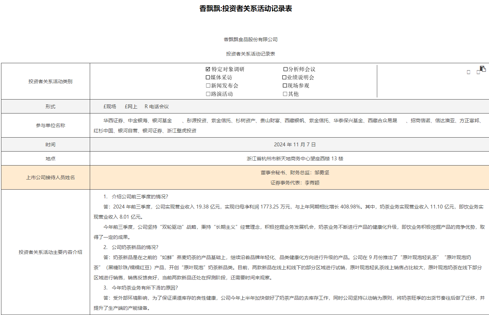489x315 pixels.
Task: Click on participant 银河基金
Action: pyautogui.click(x=162, y=120)
